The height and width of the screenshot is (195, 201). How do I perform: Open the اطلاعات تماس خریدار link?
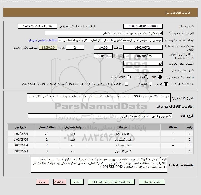click(43, 40)
